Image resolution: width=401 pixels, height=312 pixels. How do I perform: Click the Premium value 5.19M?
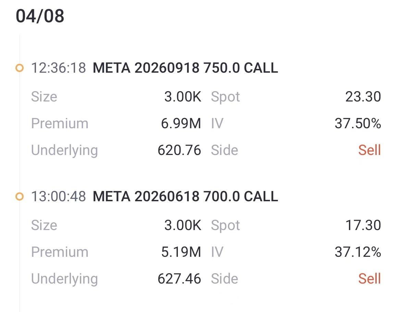(x=181, y=252)
